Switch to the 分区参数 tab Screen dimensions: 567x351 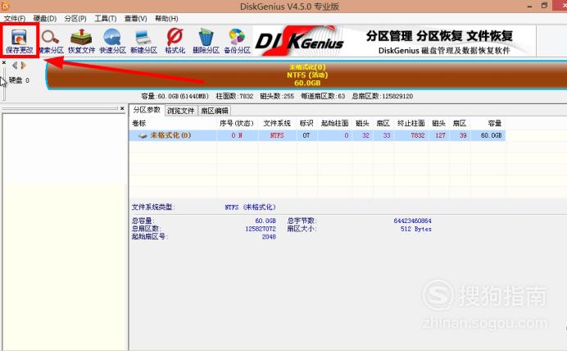[x=147, y=110]
